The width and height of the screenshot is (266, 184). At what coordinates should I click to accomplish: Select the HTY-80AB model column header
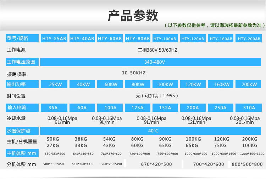click(138, 38)
